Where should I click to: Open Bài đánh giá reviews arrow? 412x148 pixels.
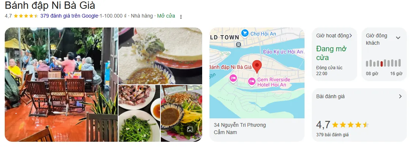pyautogui.click(x=400, y=96)
